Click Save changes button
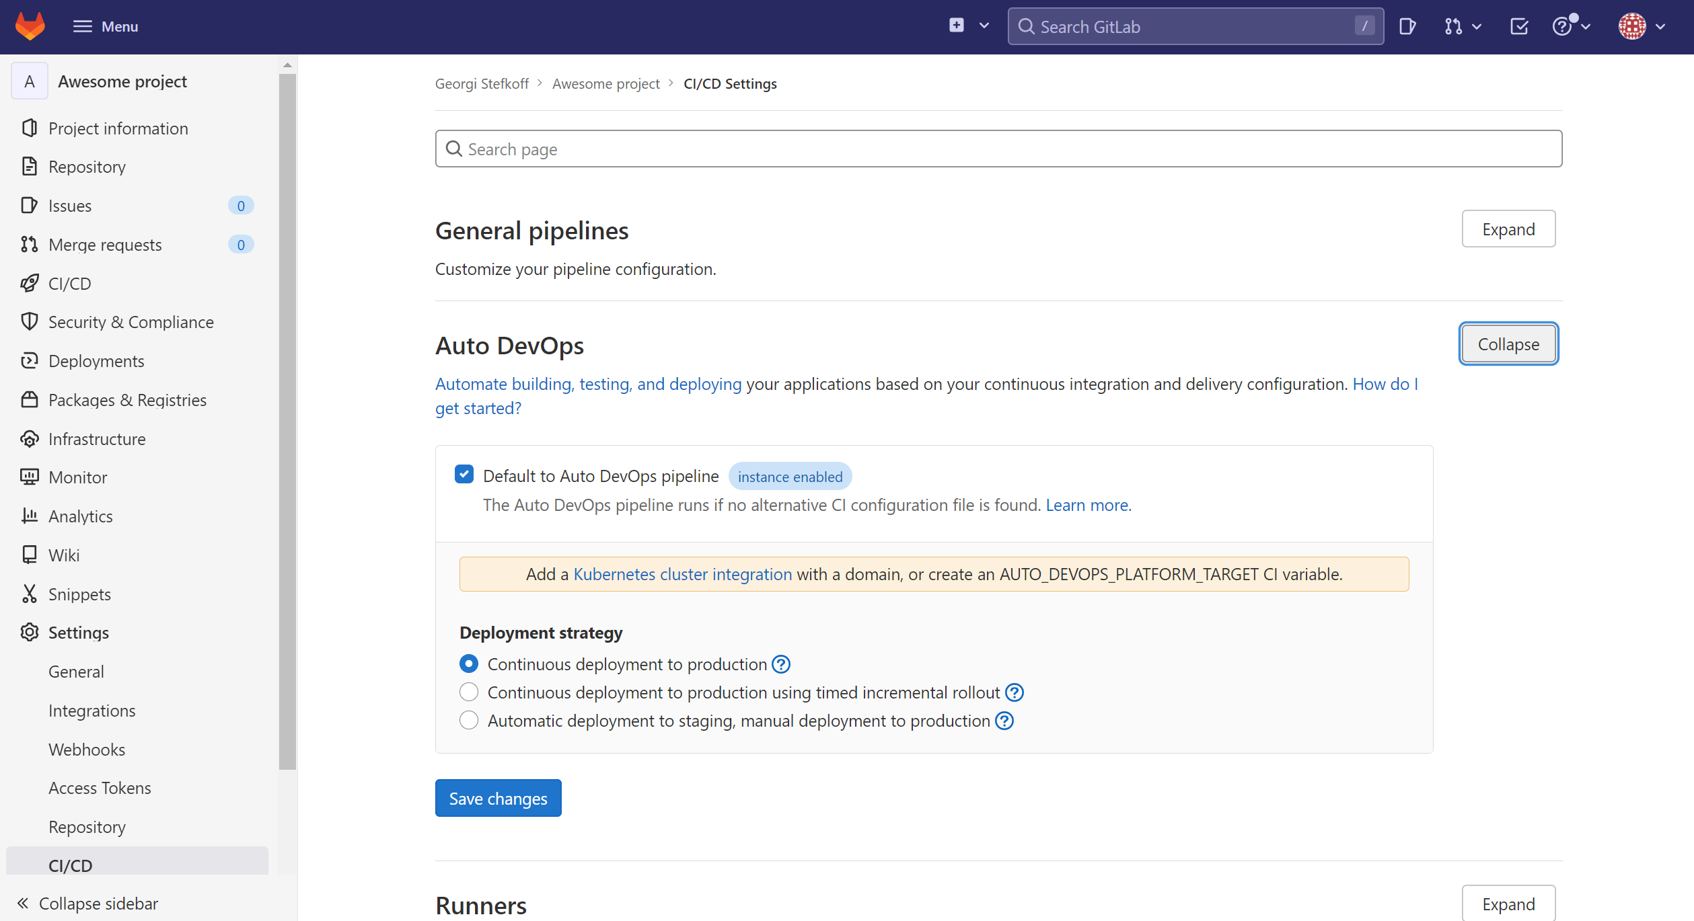The width and height of the screenshot is (1694, 921). tap(498, 798)
